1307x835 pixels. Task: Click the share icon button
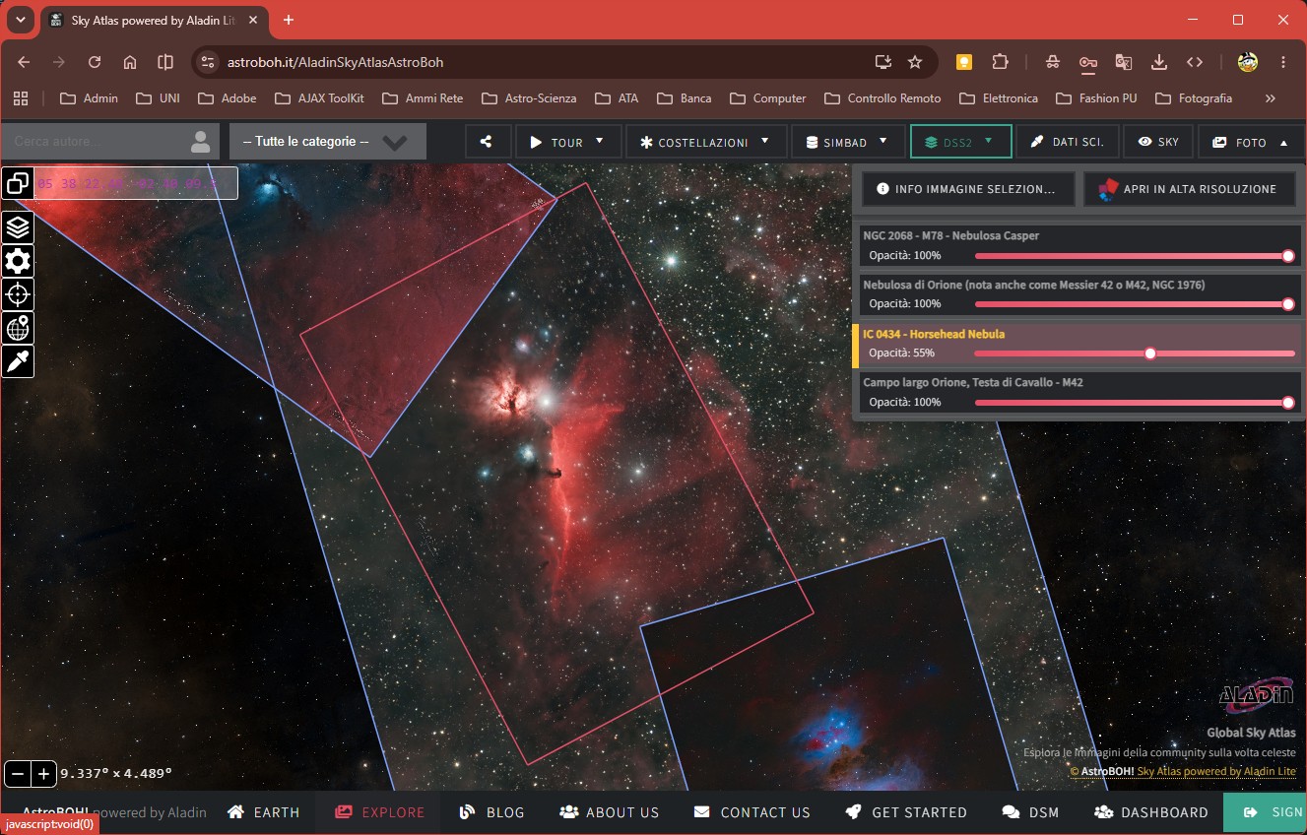(x=487, y=142)
